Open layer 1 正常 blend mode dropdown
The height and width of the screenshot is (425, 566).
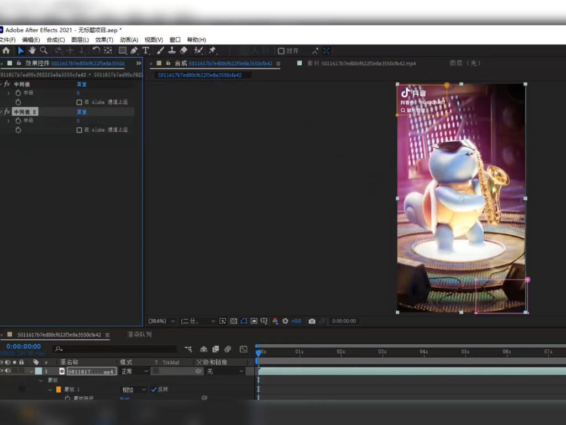134,371
